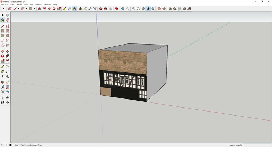Open the 3D Warehouse
272x147 pixels.
100,9
